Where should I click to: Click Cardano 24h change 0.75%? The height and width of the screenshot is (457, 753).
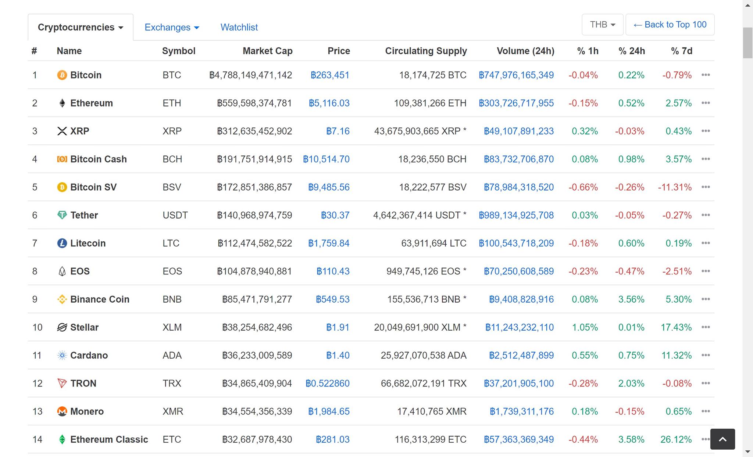click(x=631, y=355)
